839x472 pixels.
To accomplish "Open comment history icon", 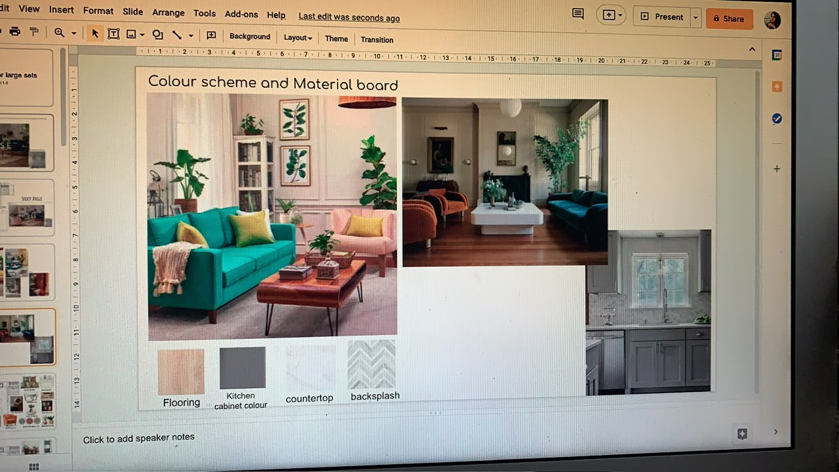I will click(x=577, y=14).
